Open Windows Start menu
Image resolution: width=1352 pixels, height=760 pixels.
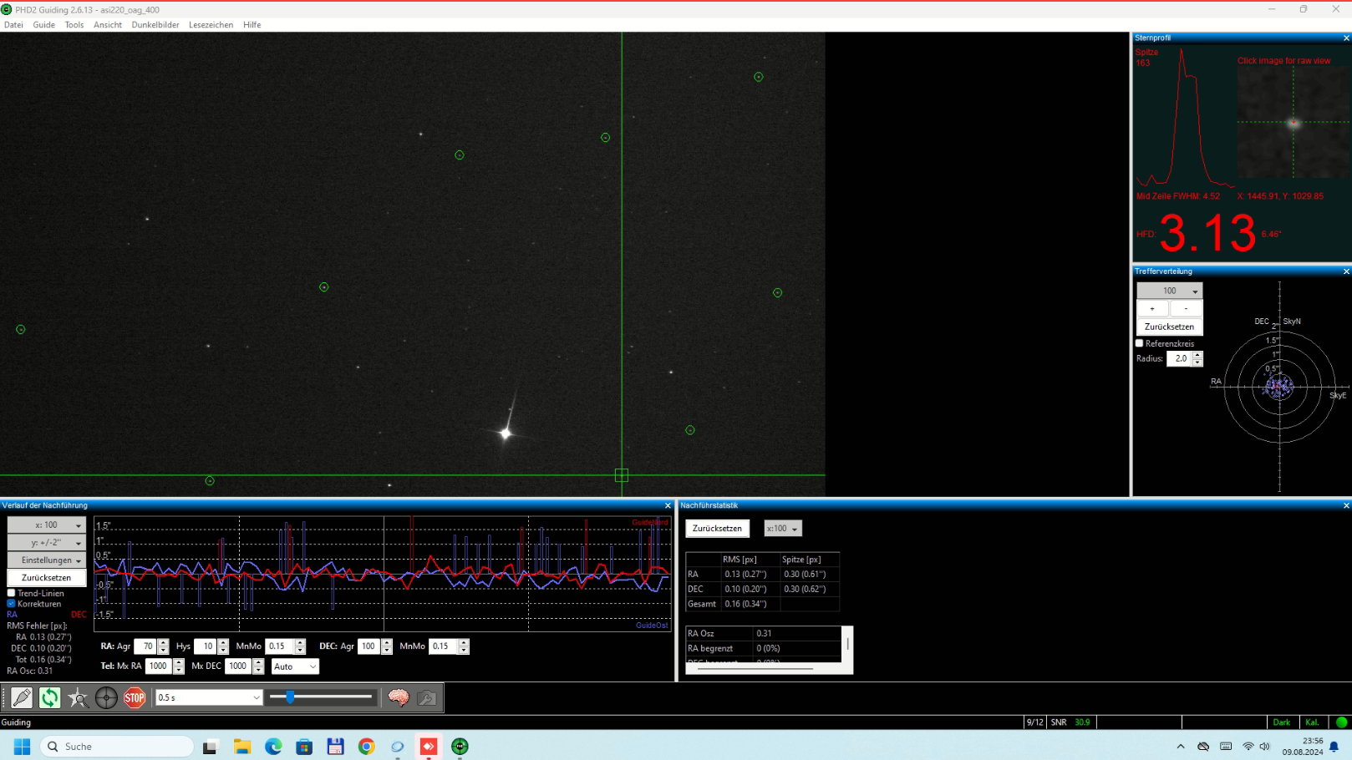pyautogui.click(x=22, y=747)
